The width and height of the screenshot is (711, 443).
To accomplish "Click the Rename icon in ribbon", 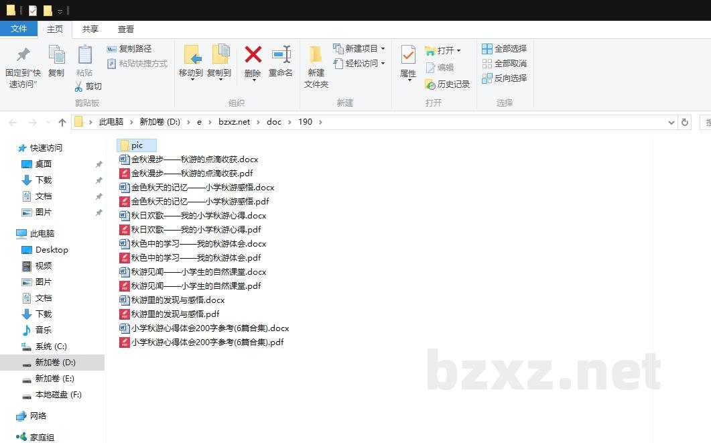I will click(281, 55).
